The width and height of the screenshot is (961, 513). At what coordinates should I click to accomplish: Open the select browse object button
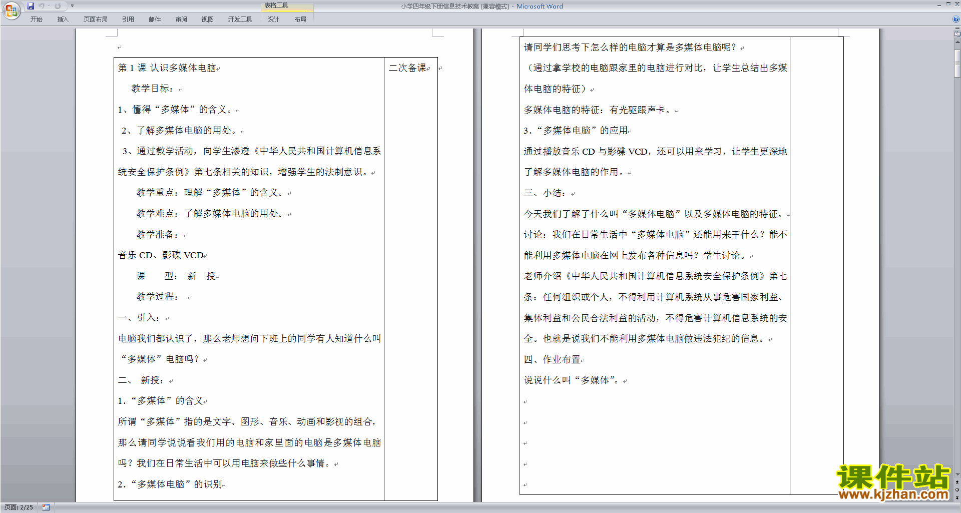[x=957, y=489]
